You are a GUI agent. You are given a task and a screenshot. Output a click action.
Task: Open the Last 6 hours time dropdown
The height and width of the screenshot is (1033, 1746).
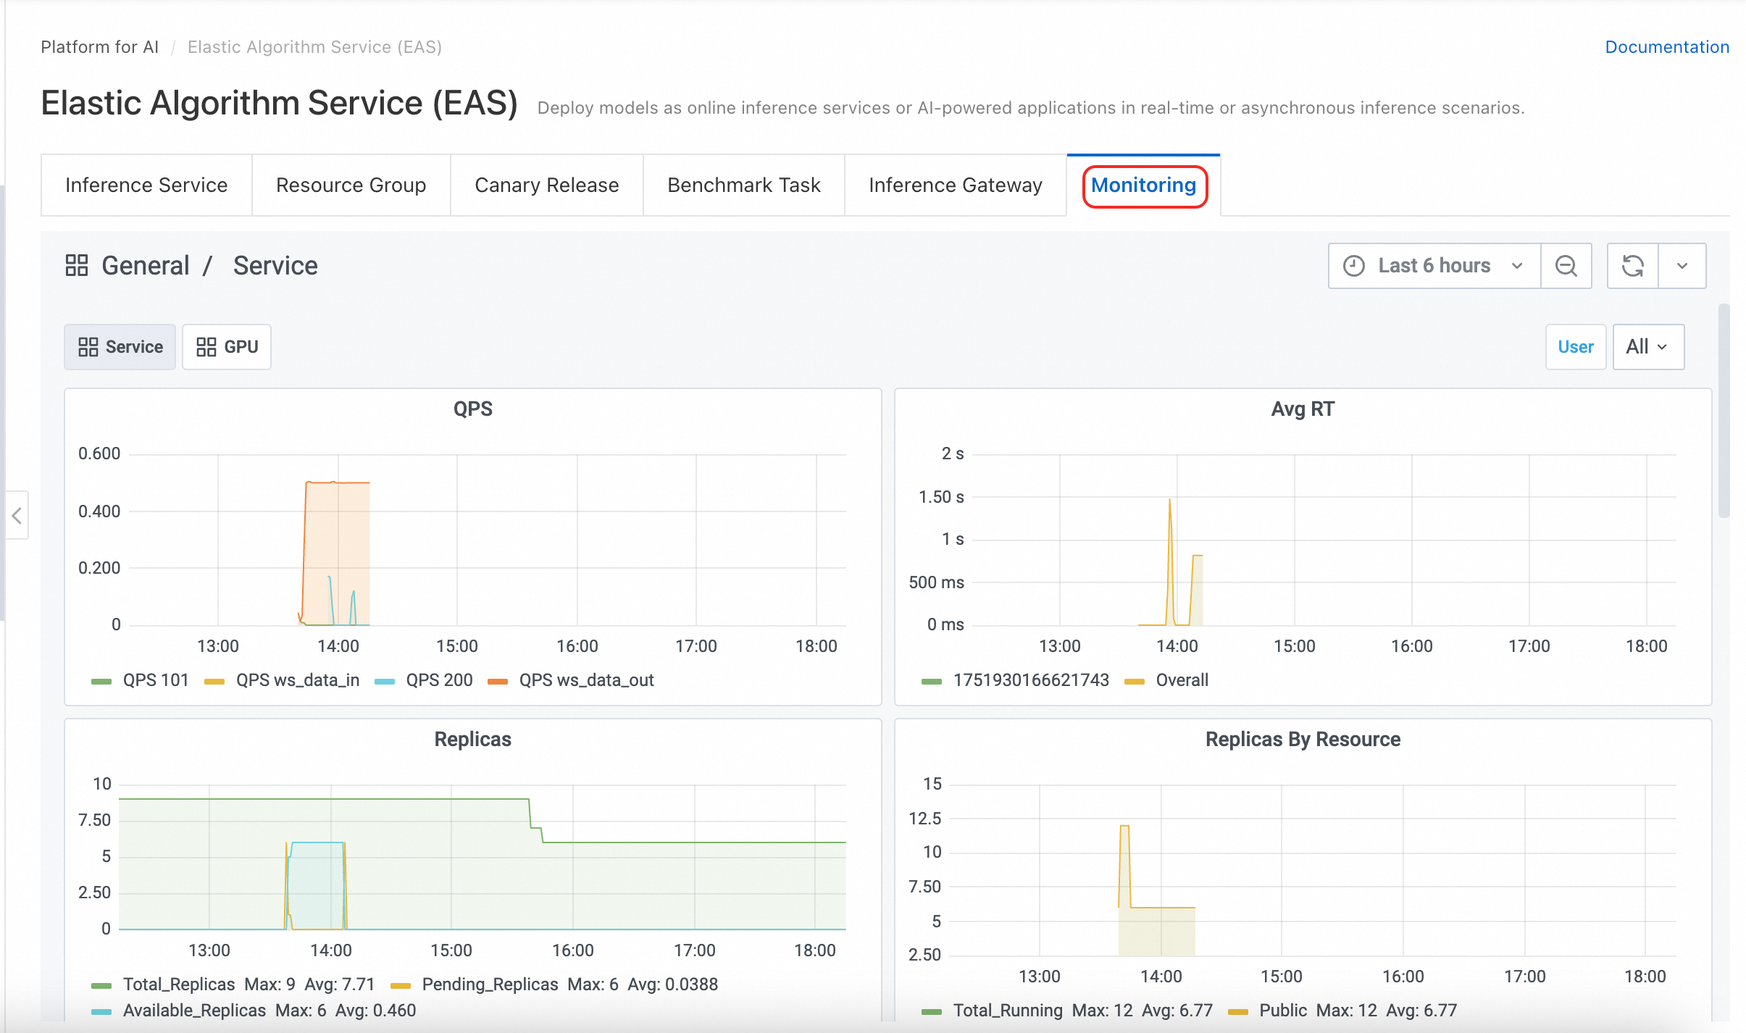click(1434, 266)
